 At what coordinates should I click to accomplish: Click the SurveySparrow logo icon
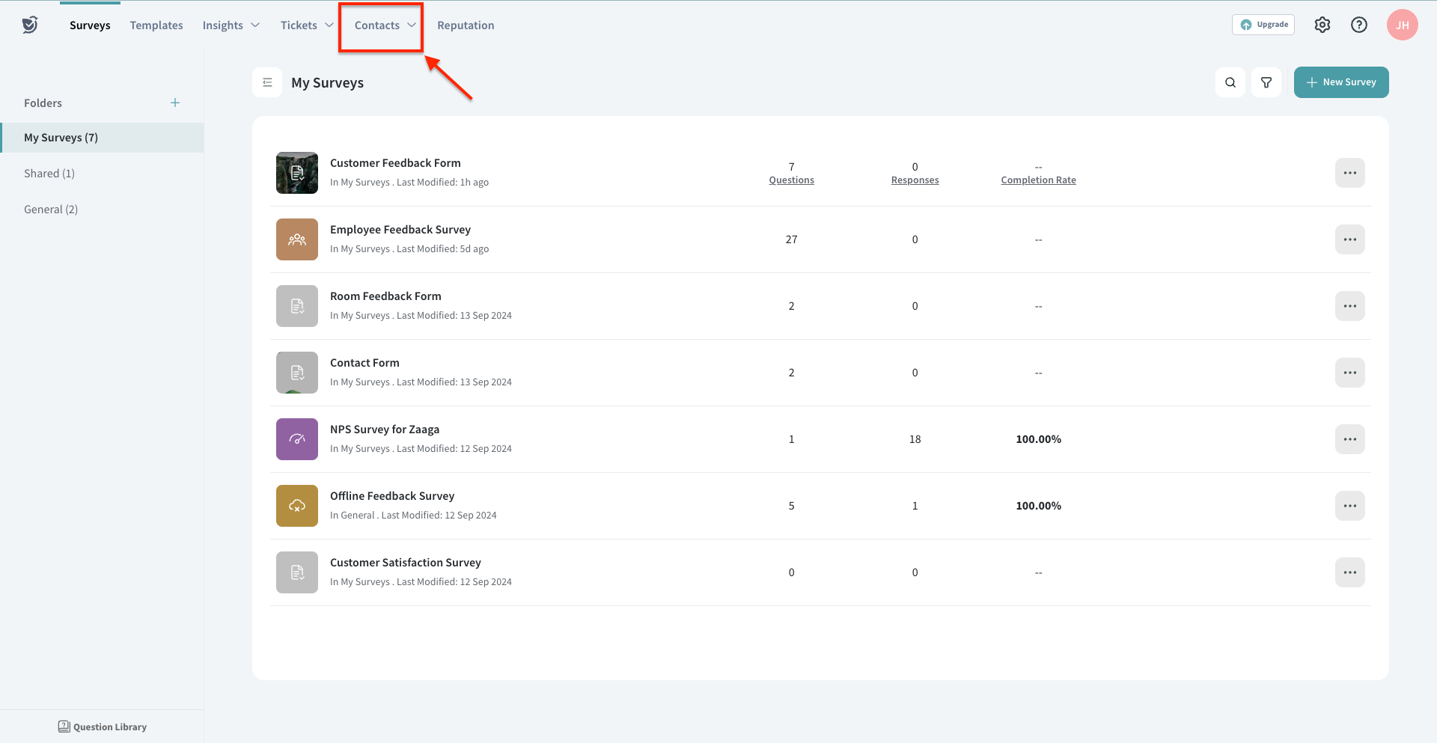click(x=30, y=25)
